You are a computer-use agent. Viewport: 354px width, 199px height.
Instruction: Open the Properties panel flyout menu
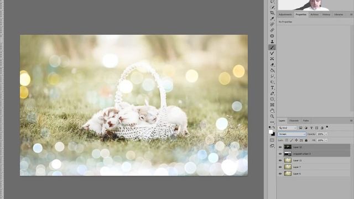pyautogui.click(x=351, y=14)
